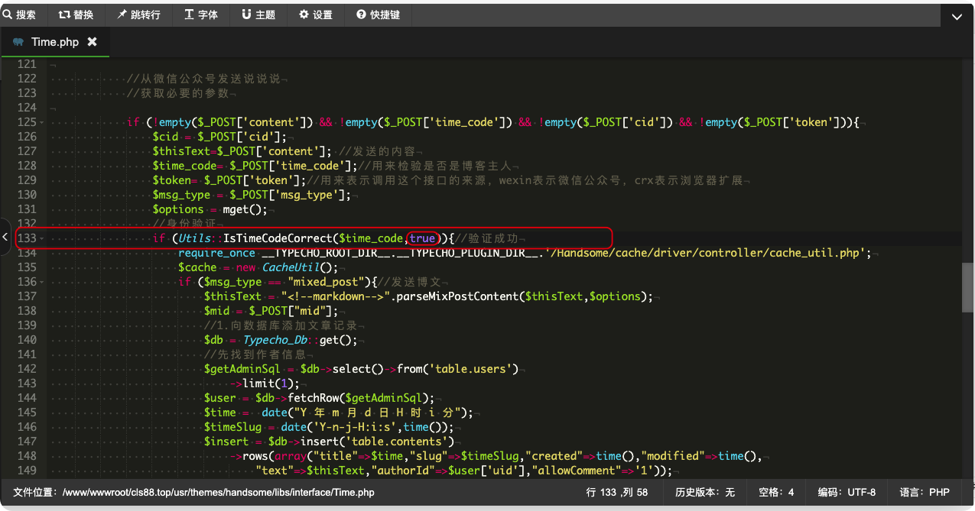This screenshot has height=511, width=975.
Task: Close the Time.php tab
Action: (x=93, y=42)
